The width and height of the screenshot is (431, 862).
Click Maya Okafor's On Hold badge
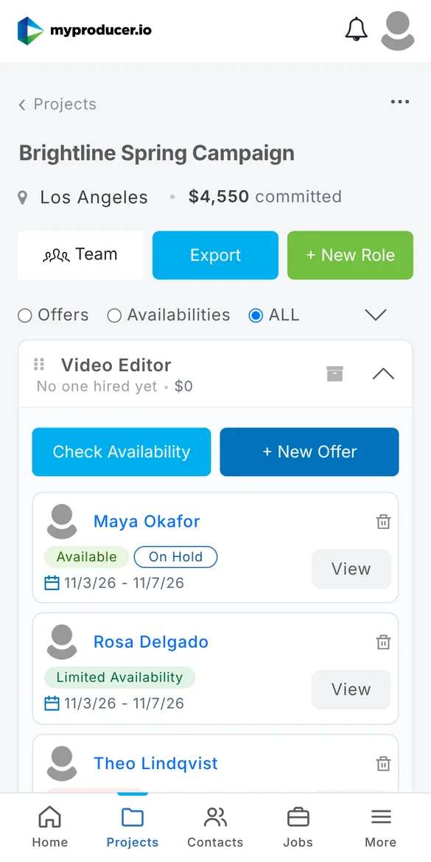176,557
